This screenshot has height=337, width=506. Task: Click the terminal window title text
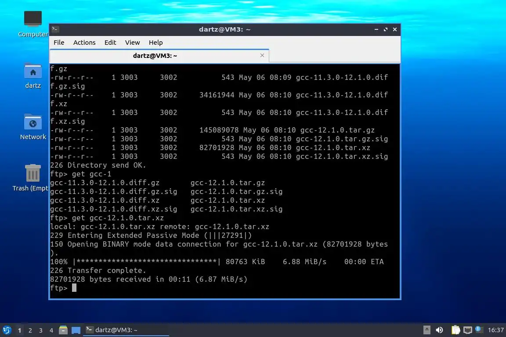[224, 29]
